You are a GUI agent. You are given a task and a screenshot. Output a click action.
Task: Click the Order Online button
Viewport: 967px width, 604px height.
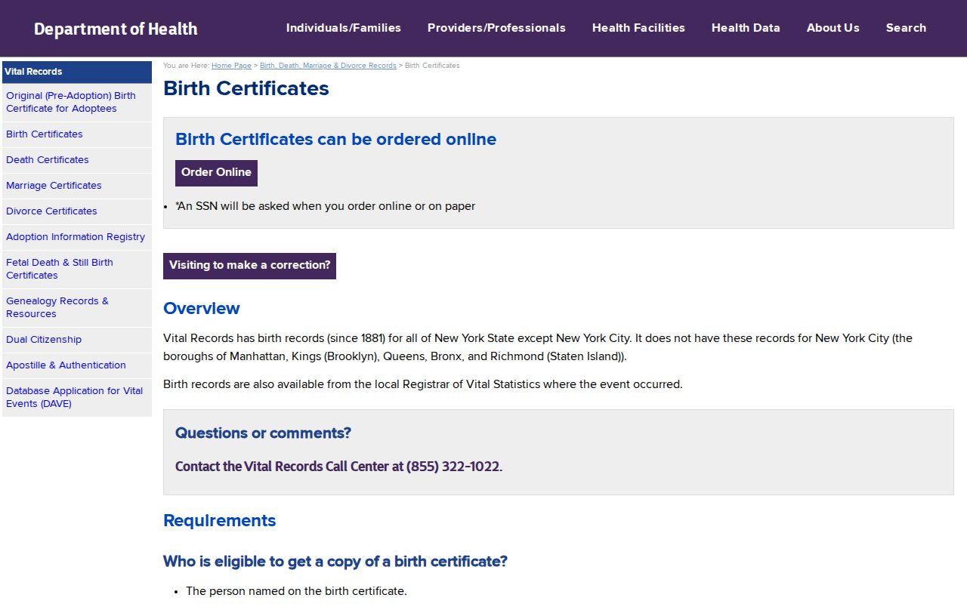[x=216, y=173]
